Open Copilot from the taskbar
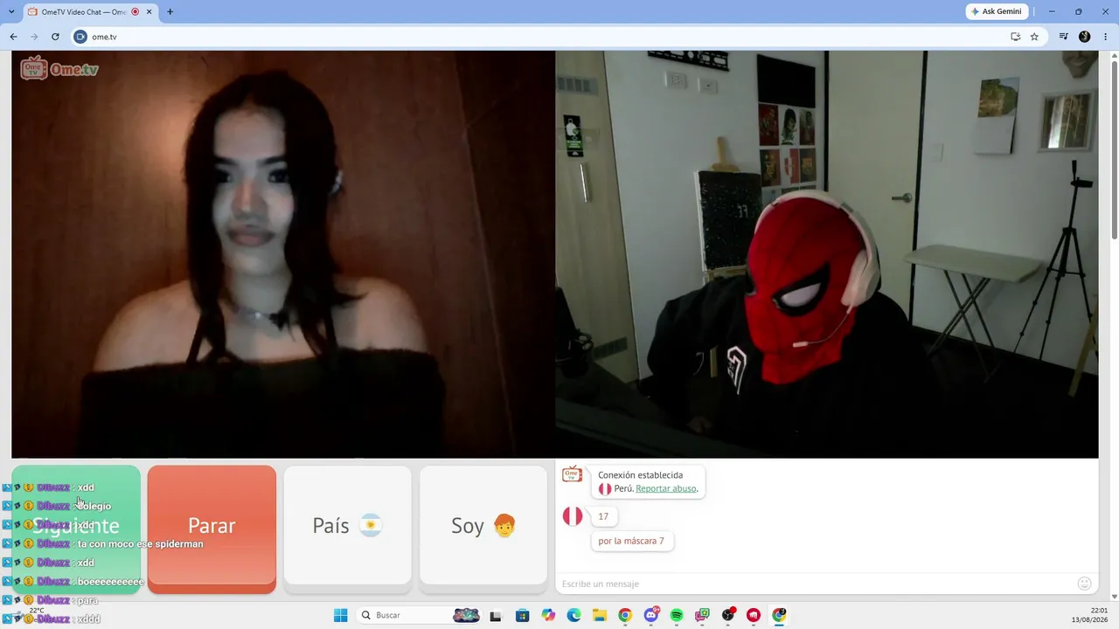This screenshot has height=629, width=1119. tap(548, 615)
